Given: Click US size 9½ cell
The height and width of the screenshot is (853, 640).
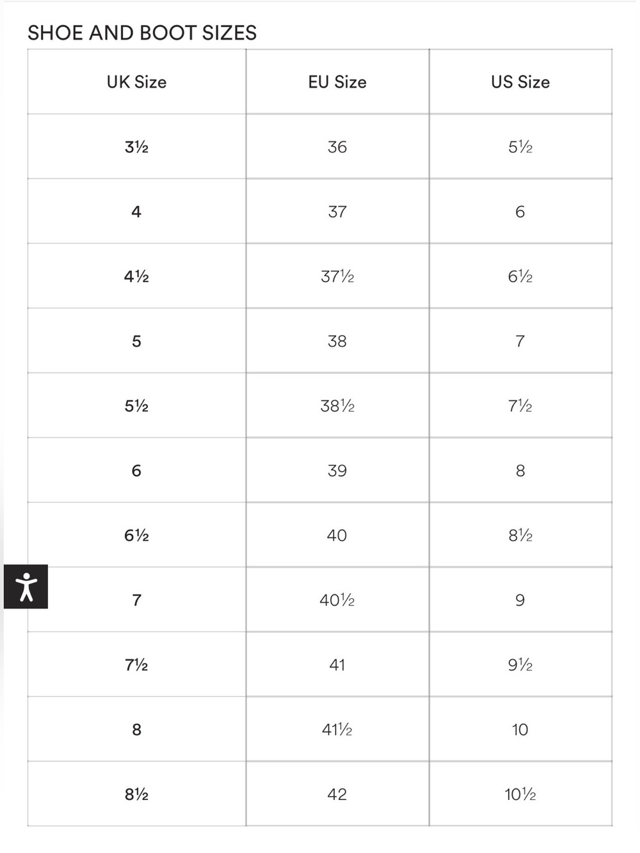Looking at the screenshot, I should [x=520, y=664].
